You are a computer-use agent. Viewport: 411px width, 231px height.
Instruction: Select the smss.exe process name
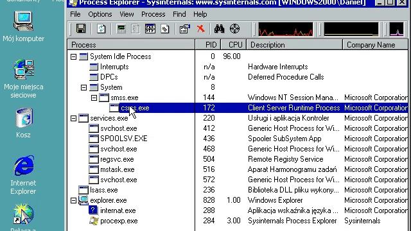(x=124, y=98)
